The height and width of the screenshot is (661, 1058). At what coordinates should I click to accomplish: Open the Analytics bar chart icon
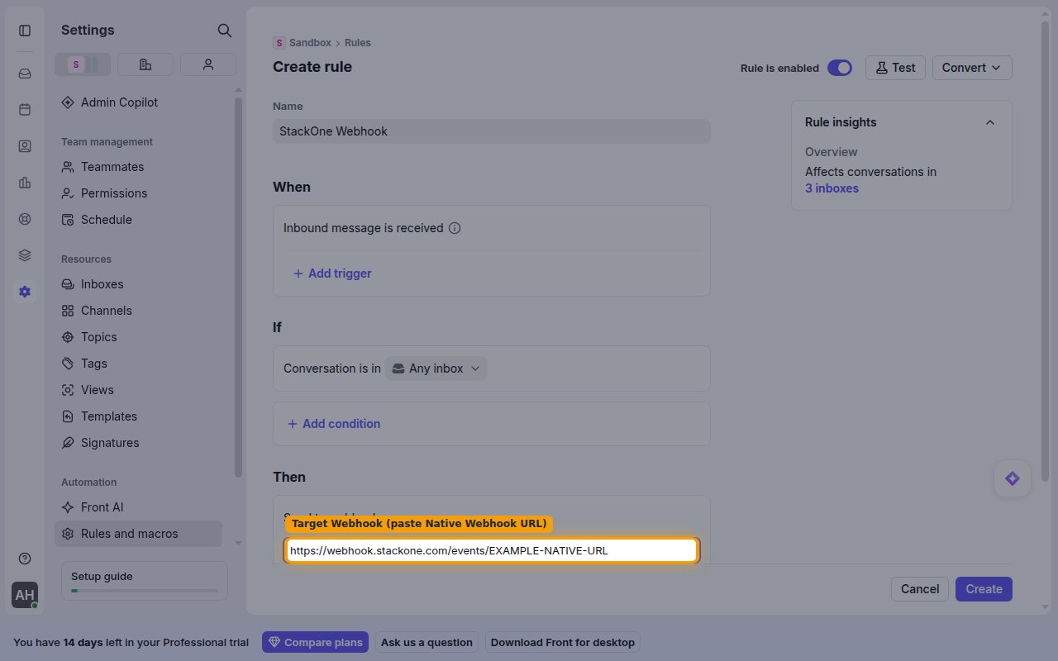point(25,183)
